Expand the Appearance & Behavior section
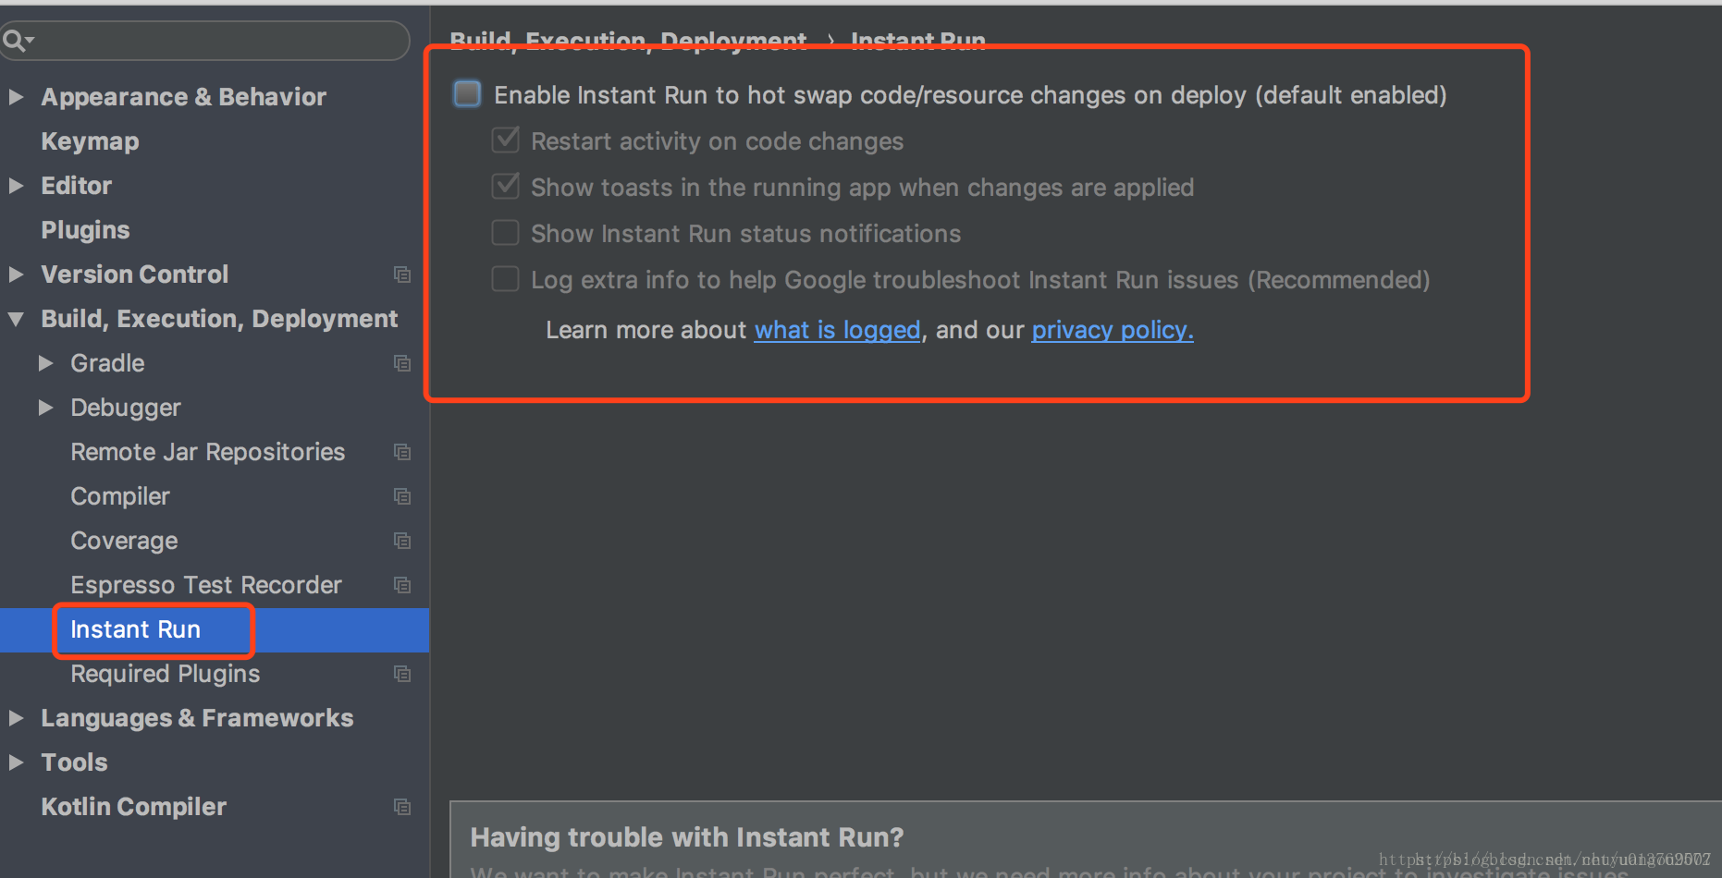This screenshot has height=878, width=1722. 16,97
